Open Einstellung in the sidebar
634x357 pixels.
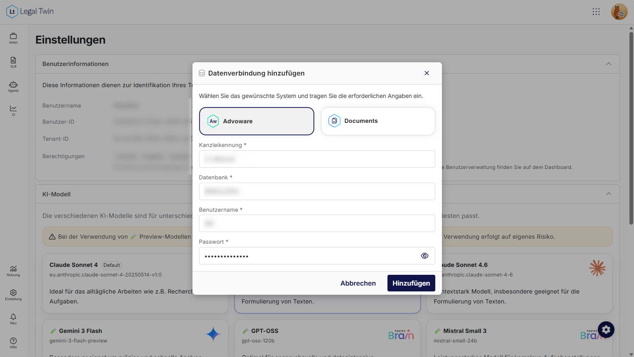pos(13,295)
